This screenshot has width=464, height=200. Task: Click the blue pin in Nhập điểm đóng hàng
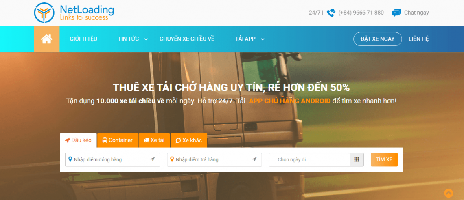70,159
